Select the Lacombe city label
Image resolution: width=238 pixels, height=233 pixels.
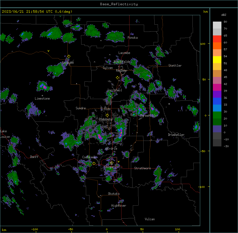124,53
